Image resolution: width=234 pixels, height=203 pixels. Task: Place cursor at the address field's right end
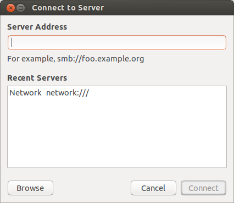[223, 42]
